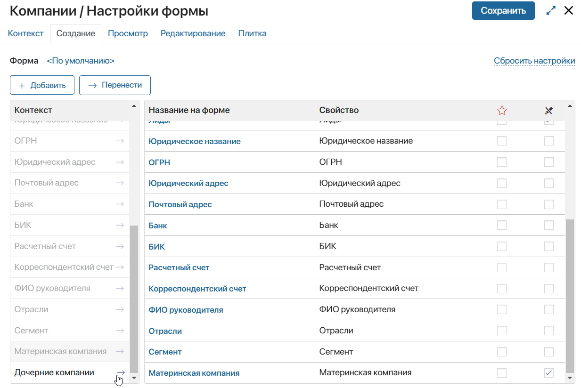Click form table scroll-up arrow

click(571, 105)
